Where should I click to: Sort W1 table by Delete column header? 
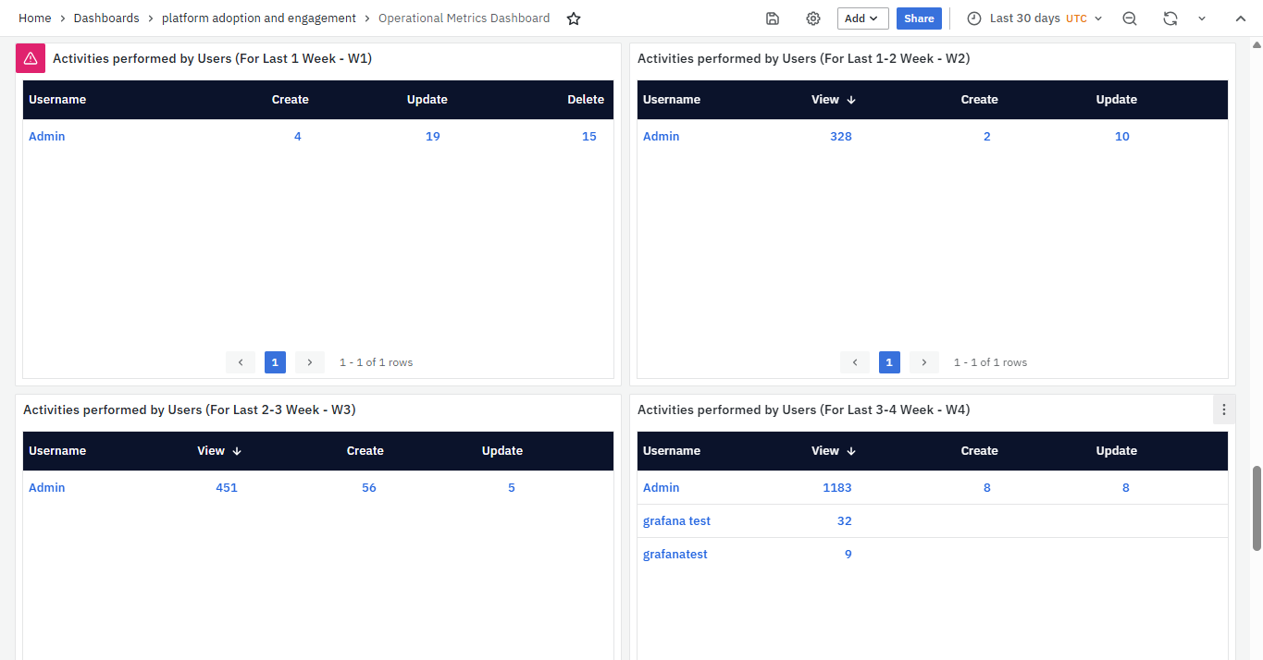tap(586, 100)
